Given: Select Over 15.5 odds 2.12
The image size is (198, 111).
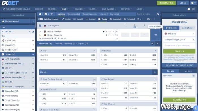Looking at the screenshot, I should click(53, 55).
